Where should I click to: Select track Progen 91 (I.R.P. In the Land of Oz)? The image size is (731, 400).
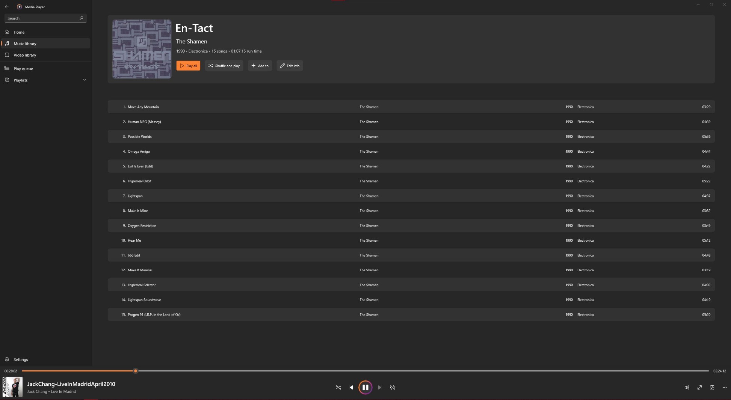(x=411, y=314)
